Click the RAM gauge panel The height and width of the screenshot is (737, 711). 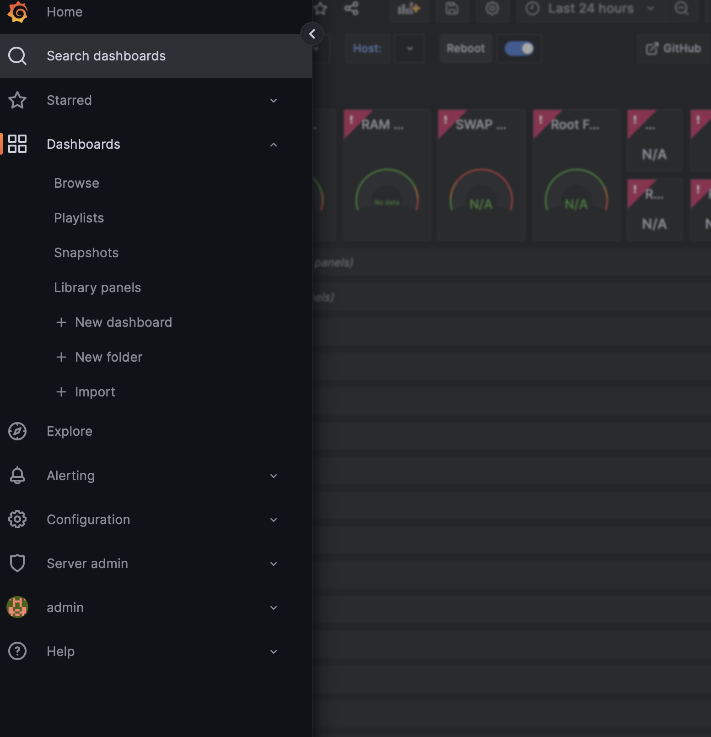387,175
